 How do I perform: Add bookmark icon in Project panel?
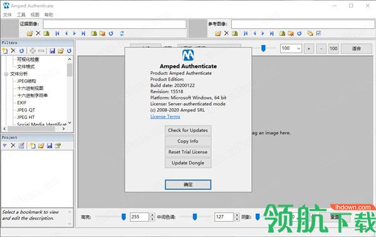click(x=4, y=146)
